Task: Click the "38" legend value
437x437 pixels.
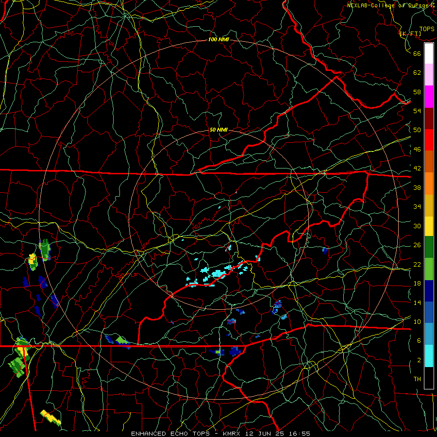Action: pyautogui.click(x=417, y=188)
